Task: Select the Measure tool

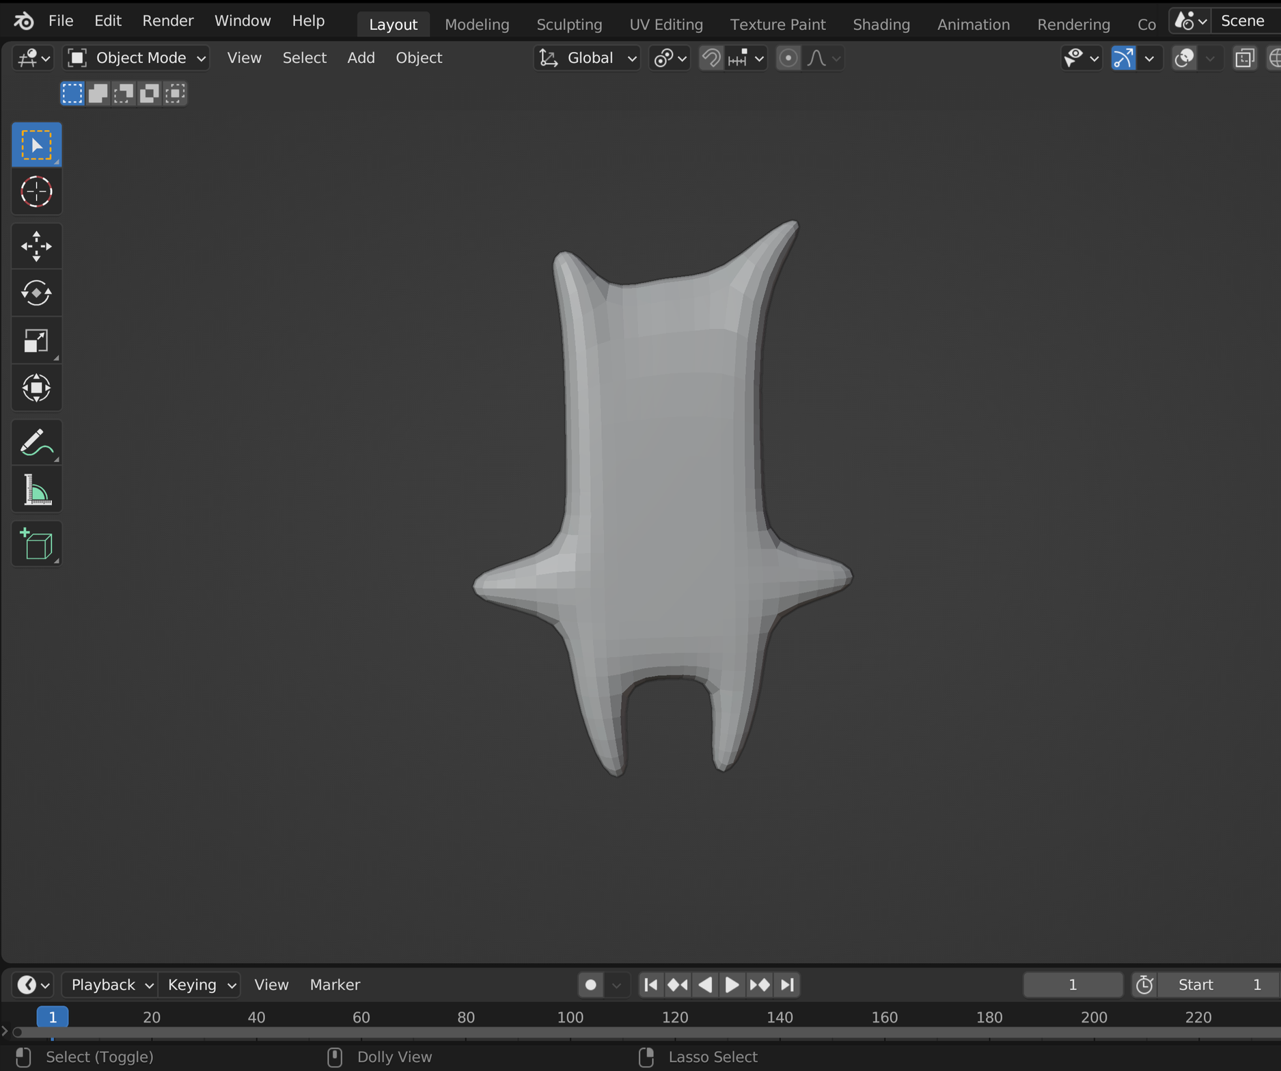Action: click(x=36, y=489)
